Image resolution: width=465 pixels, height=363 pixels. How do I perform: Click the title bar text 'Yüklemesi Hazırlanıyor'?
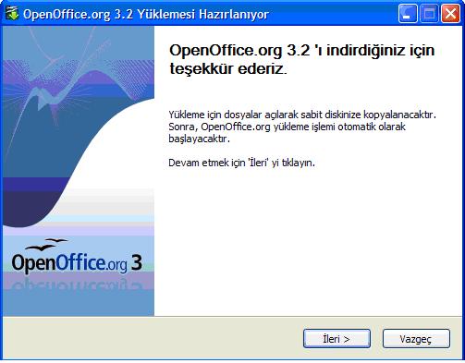pos(202,14)
